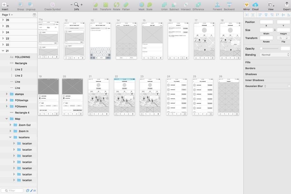Collapse the Map folder group
This screenshot has width=291, height=194.
pyautogui.click(x=7, y=119)
